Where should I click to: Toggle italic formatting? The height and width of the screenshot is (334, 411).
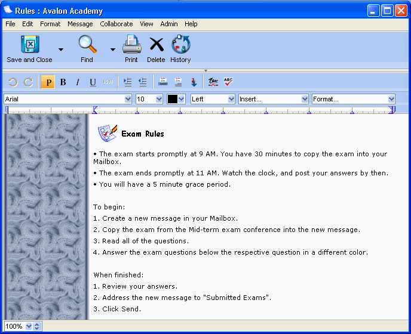pos(78,82)
